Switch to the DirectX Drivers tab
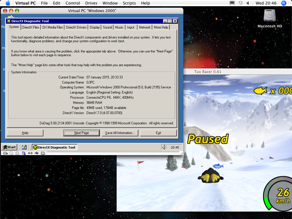 pyautogui.click(x=76, y=27)
